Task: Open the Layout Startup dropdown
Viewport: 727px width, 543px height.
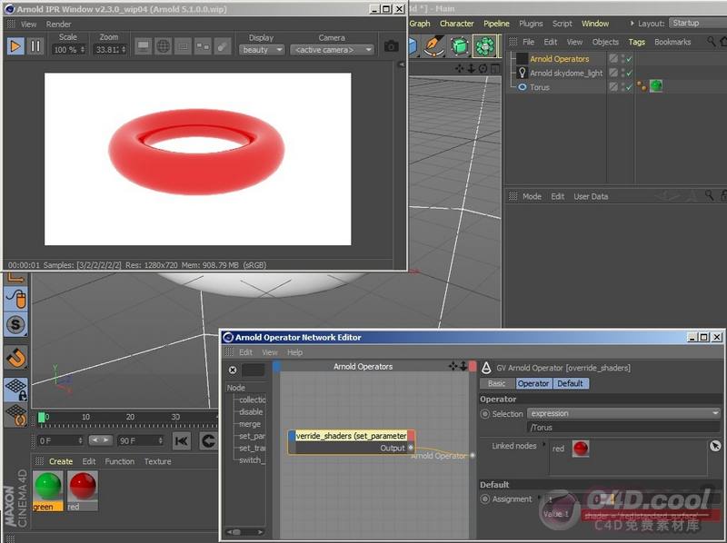Action: click(697, 24)
